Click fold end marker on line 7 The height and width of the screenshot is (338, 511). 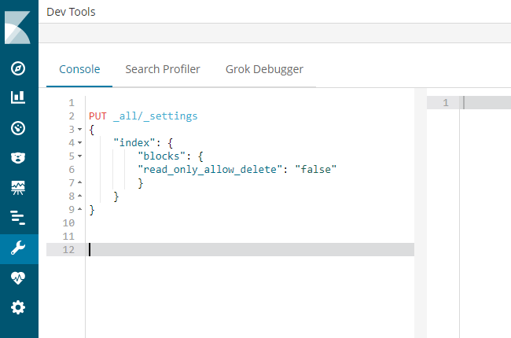[80, 182]
